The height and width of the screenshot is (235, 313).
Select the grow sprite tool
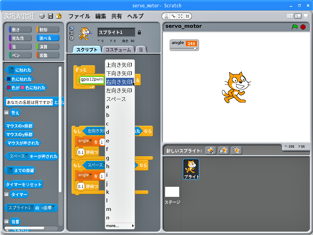coord(180,16)
